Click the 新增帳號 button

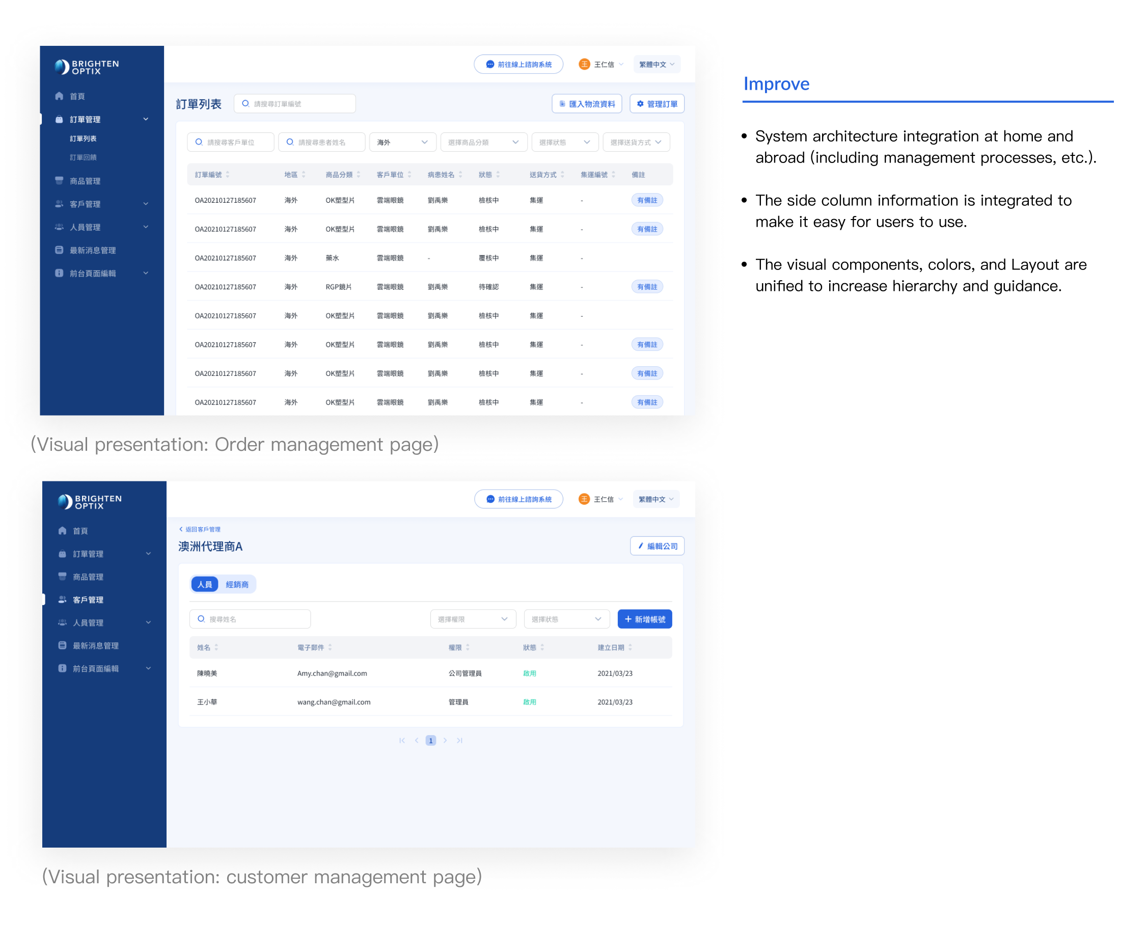coord(644,619)
